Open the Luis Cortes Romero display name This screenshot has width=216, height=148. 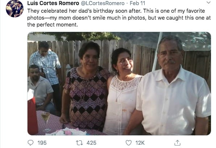pyautogui.click(x=53, y=3)
